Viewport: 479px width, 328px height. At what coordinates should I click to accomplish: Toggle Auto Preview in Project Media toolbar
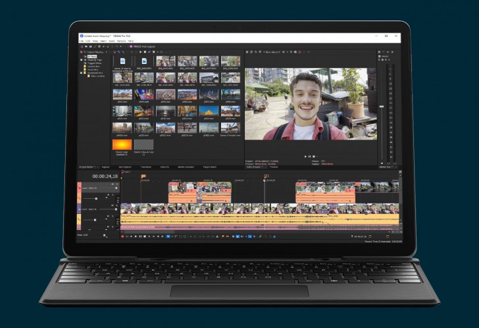pos(149,52)
